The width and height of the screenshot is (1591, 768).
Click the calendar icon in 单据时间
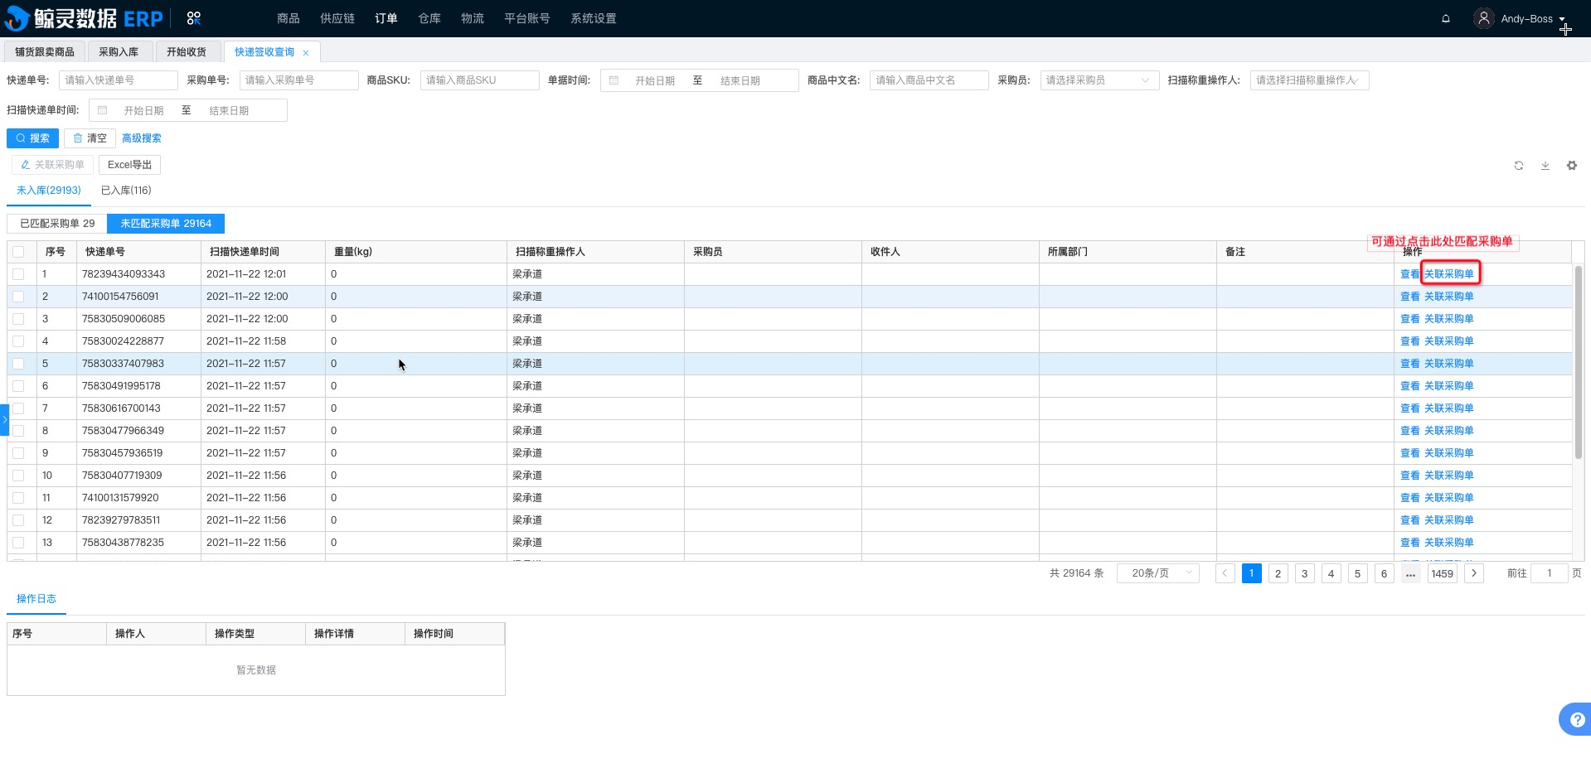614,80
